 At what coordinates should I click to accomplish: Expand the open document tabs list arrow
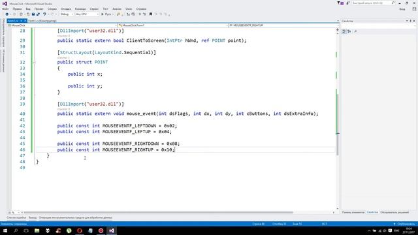tap(338, 21)
